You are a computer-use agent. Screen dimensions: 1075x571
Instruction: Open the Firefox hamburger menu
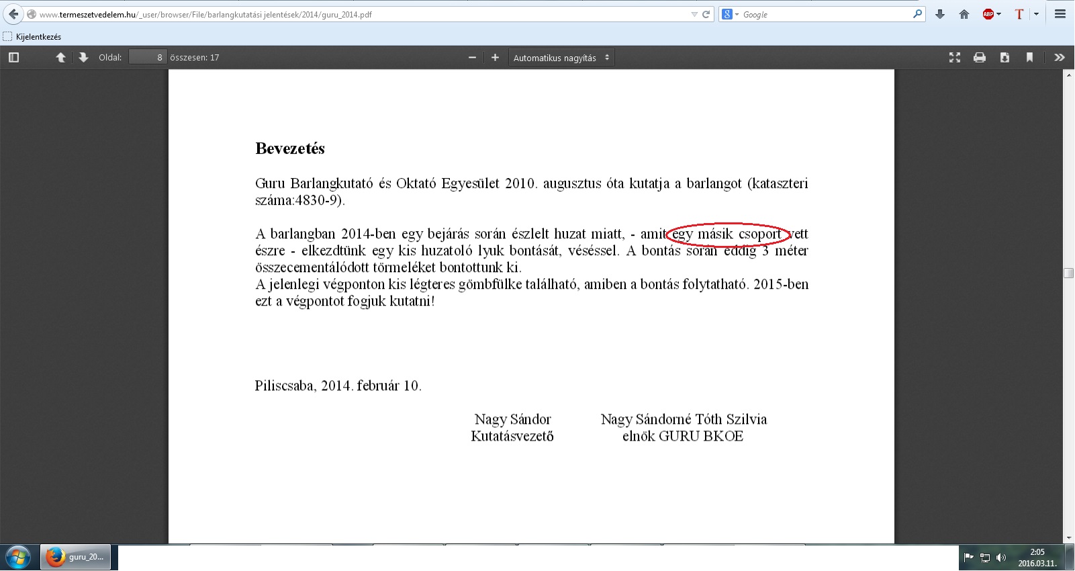(x=1060, y=14)
